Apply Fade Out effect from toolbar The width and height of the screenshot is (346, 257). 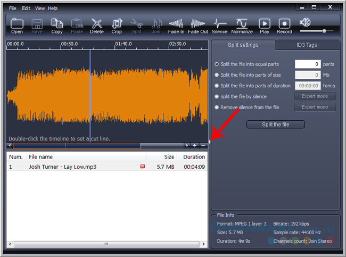pyautogui.click(x=198, y=25)
